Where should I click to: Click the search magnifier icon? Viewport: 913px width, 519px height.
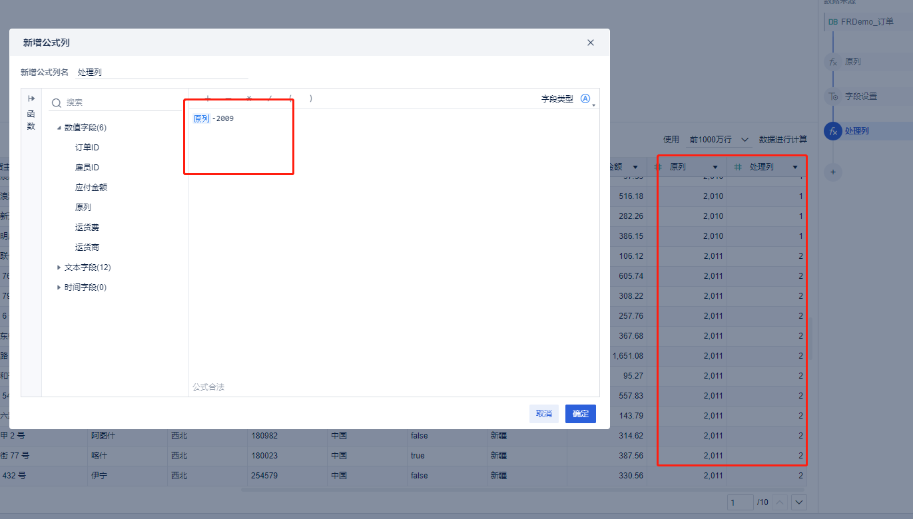[57, 102]
